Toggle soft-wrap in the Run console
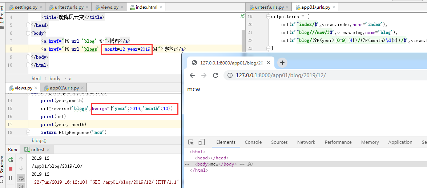 (21, 178)
